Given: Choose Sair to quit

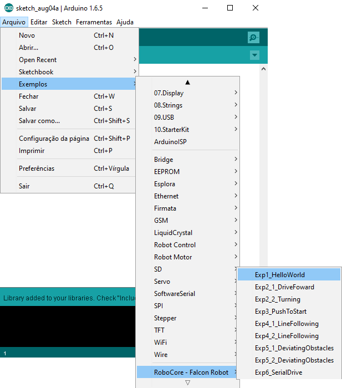Looking at the screenshot, I should (70, 186).
